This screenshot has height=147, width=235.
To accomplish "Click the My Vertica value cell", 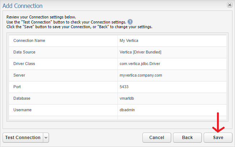I will coord(172,41).
